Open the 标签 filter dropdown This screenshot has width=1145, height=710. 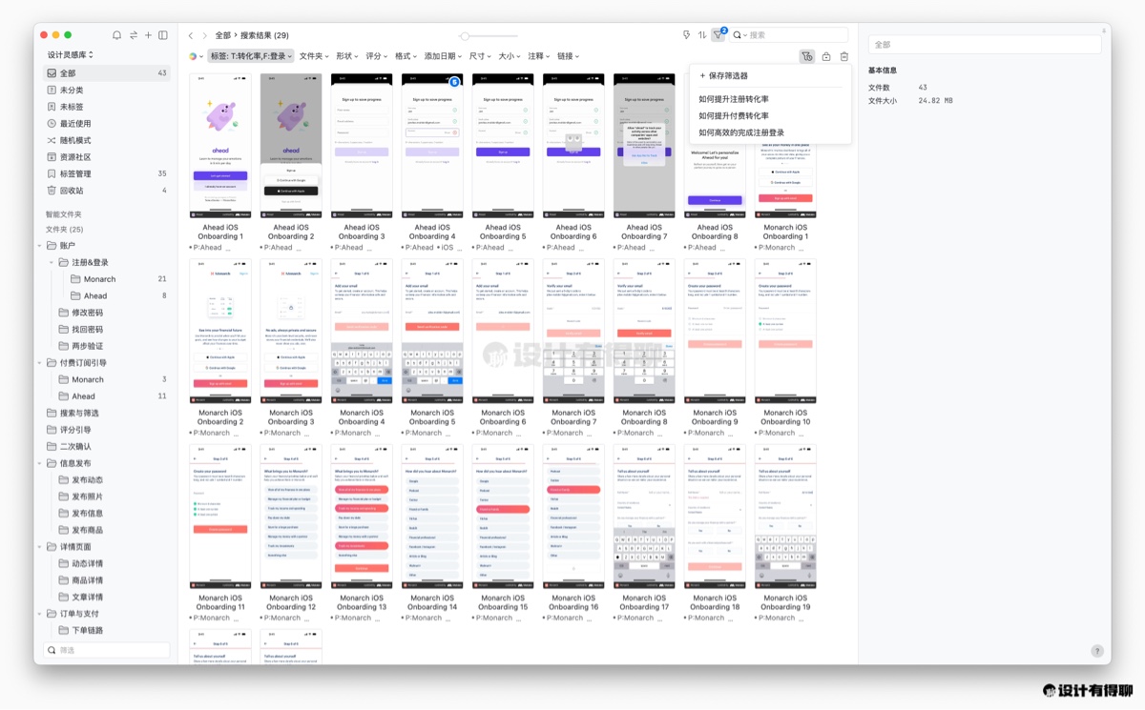[251, 56]
